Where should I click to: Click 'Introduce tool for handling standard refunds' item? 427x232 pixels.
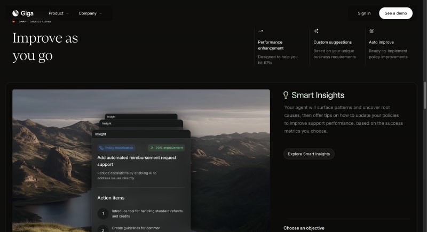pyautogui.click(x=147, y=213)
